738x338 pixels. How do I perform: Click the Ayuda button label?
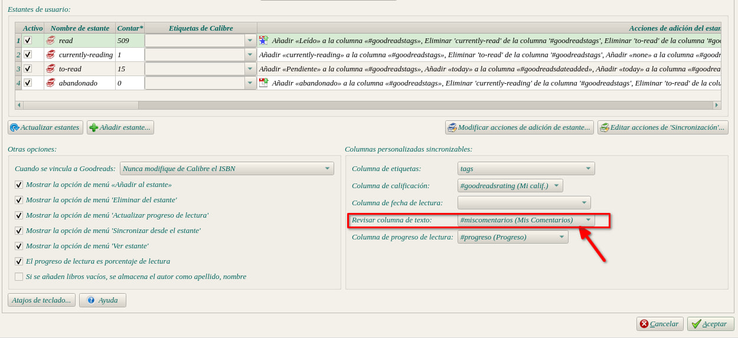tap(108, 300)
